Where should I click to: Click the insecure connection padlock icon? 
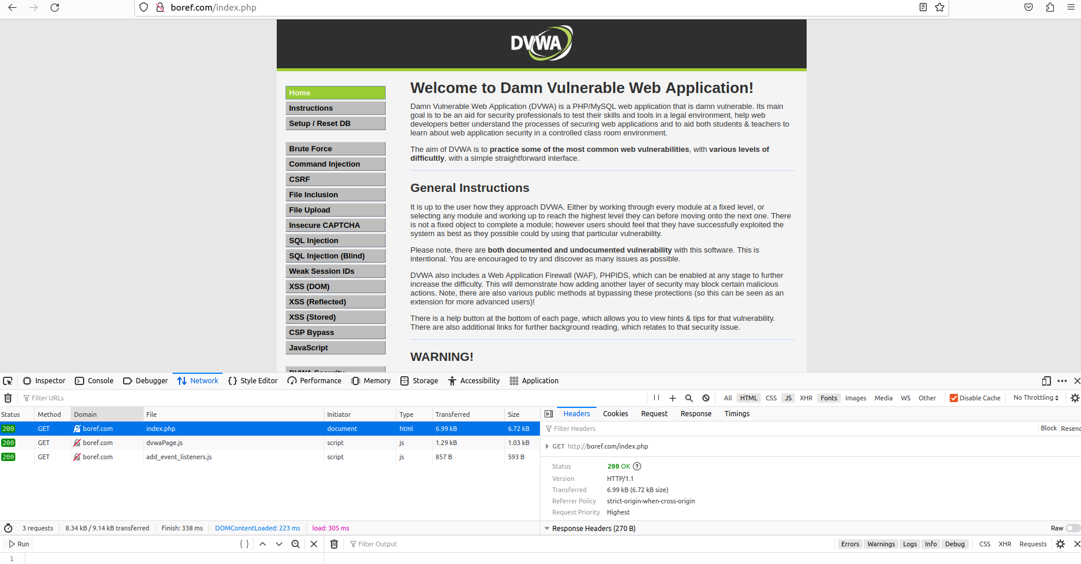(x=160, y=8)
